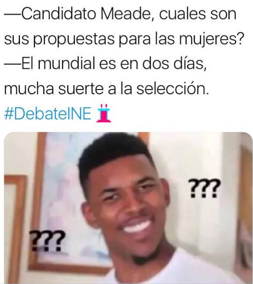
Task: Open the attached confused-man meme image
Action: click(128, 208)
